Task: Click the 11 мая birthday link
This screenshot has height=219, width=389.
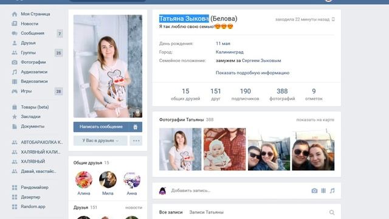Action: (x=223, y=43)
